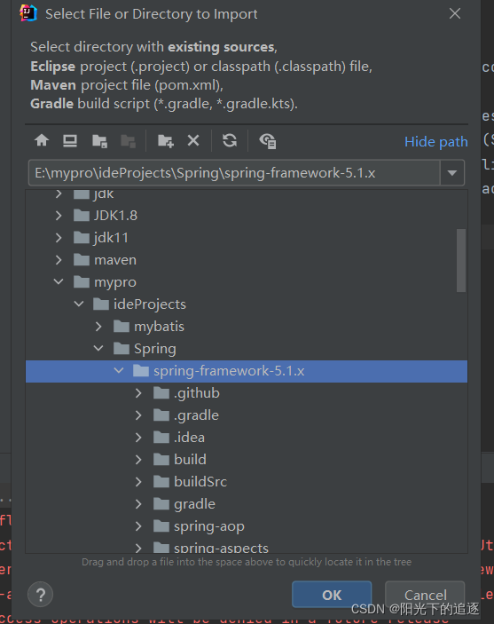Image resolution: width=494 pixels, height=624 pixels.
Task: Select the build folder row
Action: pyautogui.click(x=247, y=460)
